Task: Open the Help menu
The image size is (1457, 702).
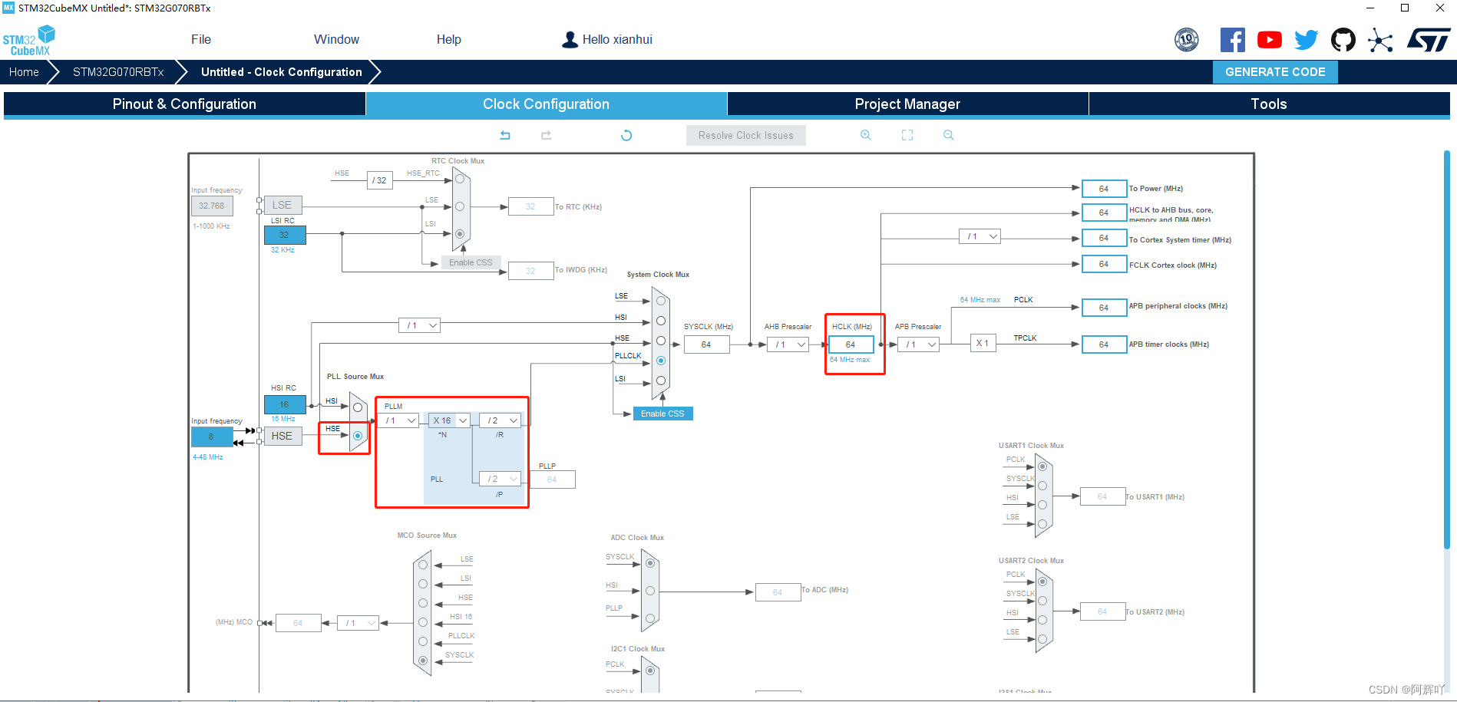Action: point(449,40)
